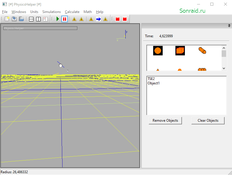Screen dimensions: 232x175
Task: Split the view vertically
Action: coord(38,19)
